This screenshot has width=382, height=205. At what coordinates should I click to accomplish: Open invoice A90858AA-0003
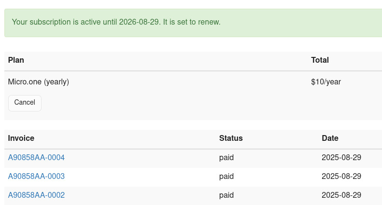pos(36,177)
